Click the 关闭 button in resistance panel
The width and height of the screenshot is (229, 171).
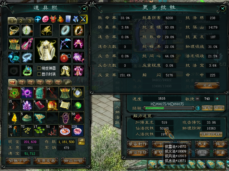207,85
